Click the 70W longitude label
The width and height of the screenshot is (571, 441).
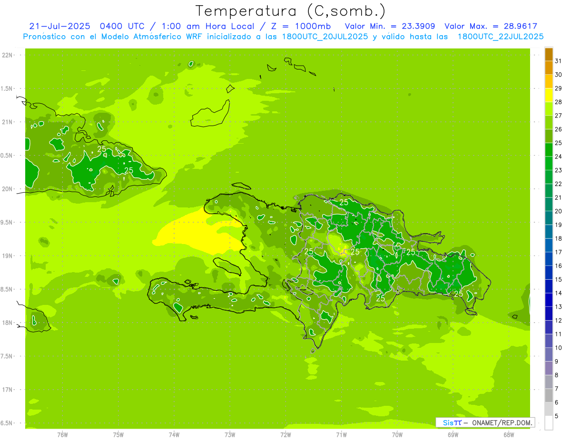[397, 434]
